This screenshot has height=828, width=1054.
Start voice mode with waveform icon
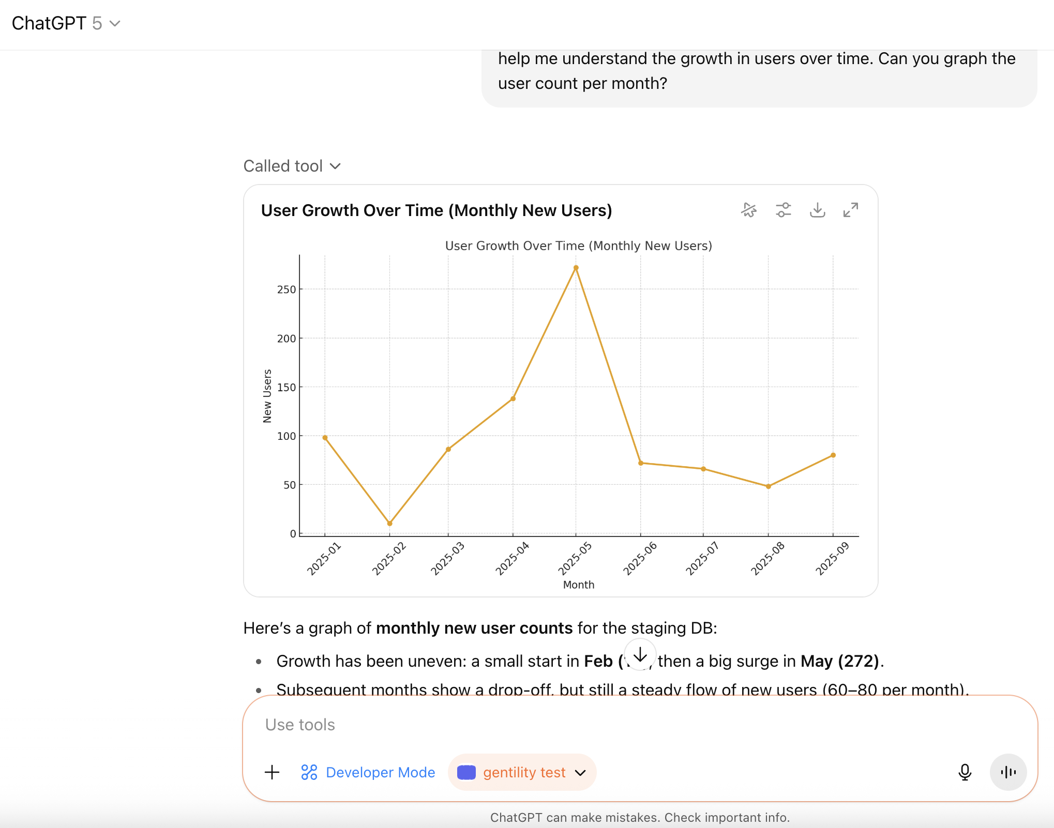click(1008, 772)
